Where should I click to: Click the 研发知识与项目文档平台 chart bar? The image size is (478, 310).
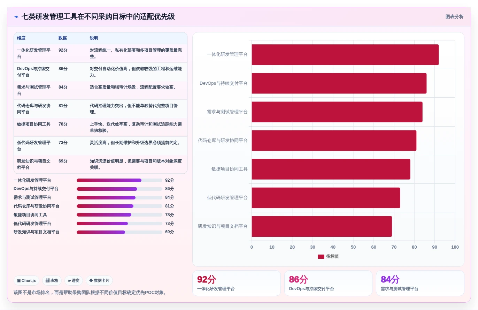(322, 226)
